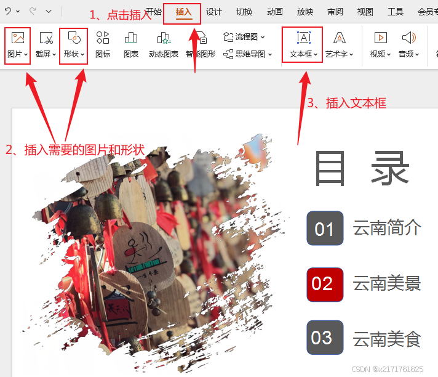Click the 流程图 flowchart icon
The height and width of the screenshot is (377, 438).
[228, 37]
